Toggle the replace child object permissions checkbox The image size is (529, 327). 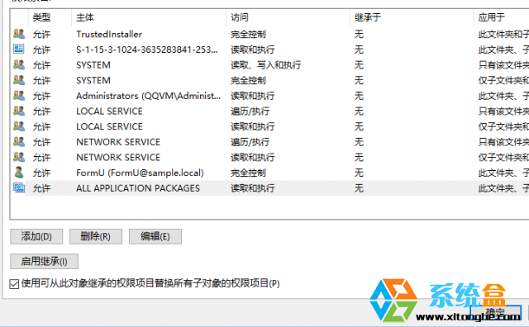(x=14, y=284)
